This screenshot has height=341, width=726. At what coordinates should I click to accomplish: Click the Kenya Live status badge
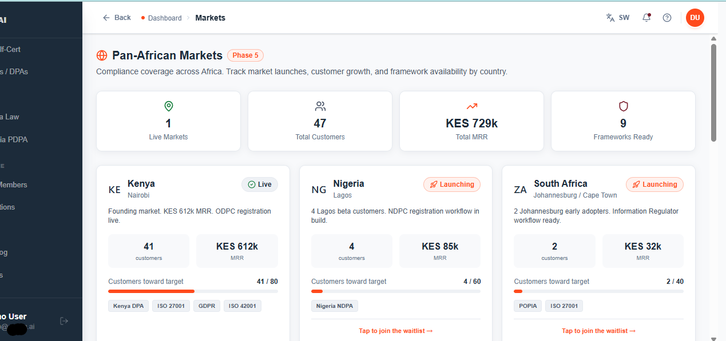(260, 184)
